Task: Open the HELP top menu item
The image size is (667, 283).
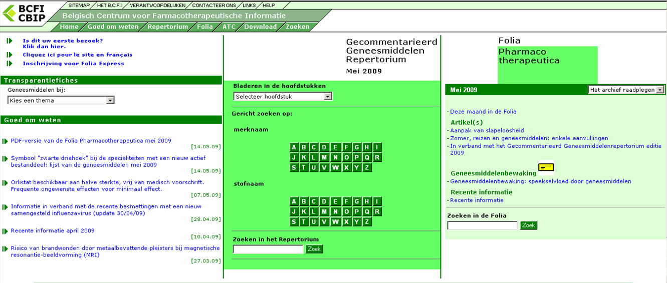Action: pyautogui.click(x=269, y=5)
